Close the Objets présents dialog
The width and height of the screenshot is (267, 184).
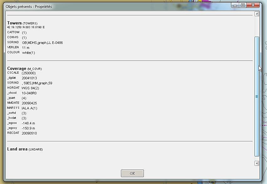pos(253,5)
